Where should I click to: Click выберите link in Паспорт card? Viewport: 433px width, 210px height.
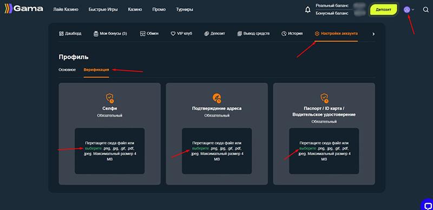click(x=307, y=148)
